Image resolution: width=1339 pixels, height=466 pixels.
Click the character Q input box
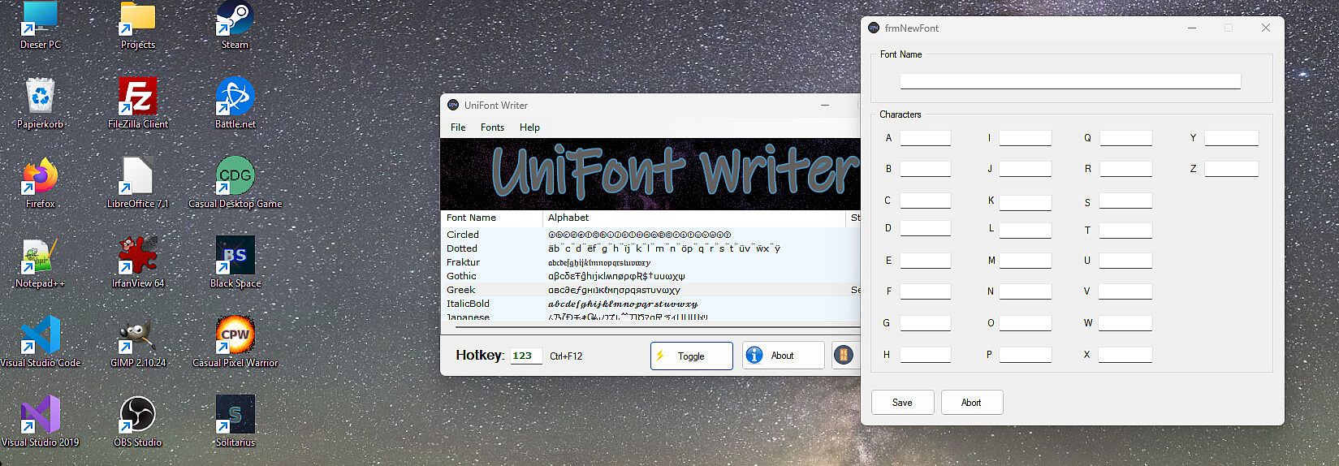click(x=1125, y=138)
